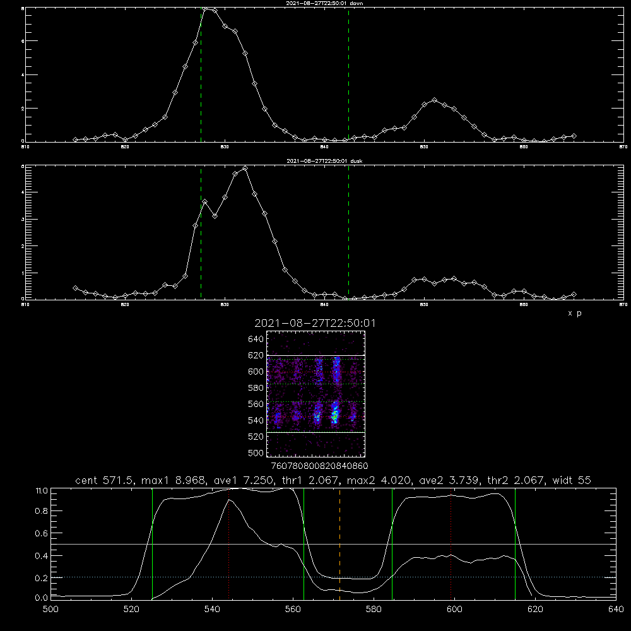
Task: Click the "580" label on the spectral image y-axis
Action: tap(256, 388)
